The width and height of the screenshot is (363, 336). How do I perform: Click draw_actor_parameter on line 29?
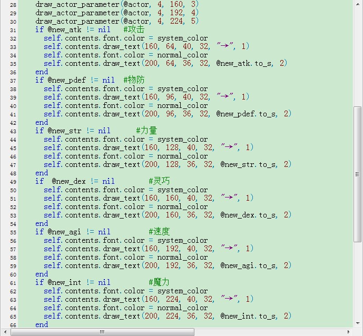click(x=77, y=13)
